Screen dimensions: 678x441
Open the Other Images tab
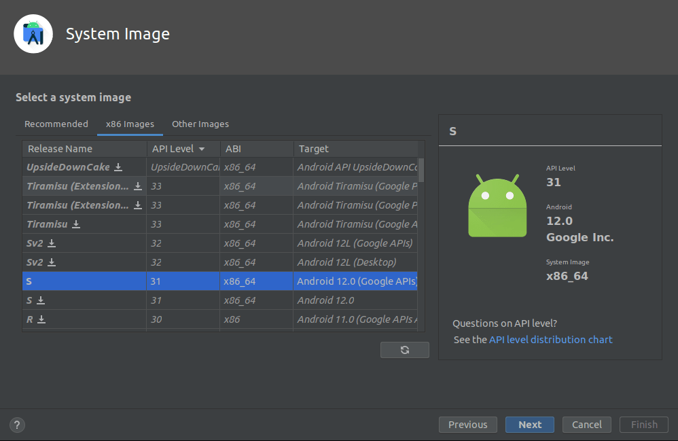point(200,124)
